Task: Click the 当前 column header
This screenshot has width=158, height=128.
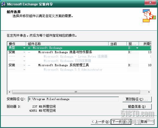Action: coord(118,44)
